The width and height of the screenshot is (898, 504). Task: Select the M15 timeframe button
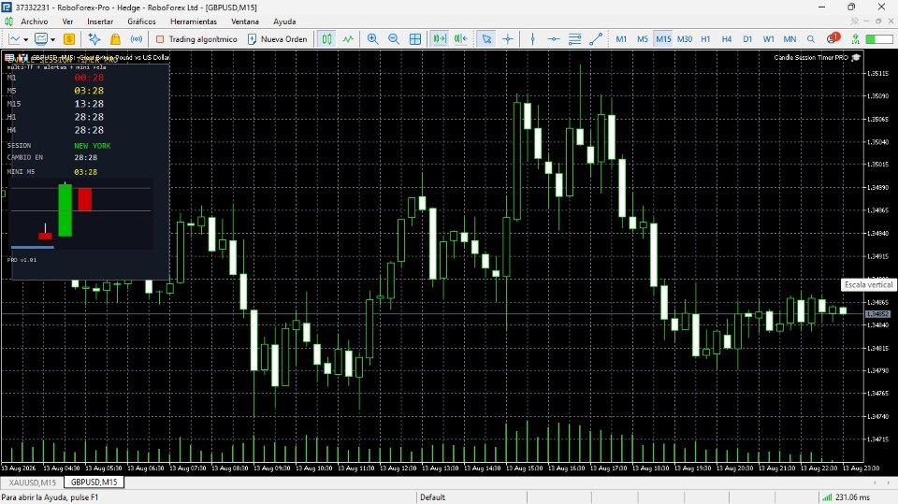(x=663, y=39)
